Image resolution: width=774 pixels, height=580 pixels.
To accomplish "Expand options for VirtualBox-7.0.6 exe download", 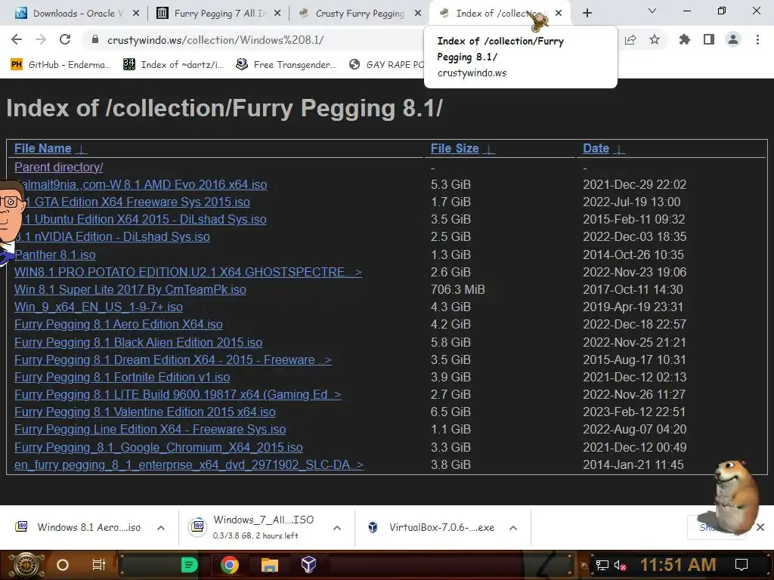I will (x=513, y=528).
